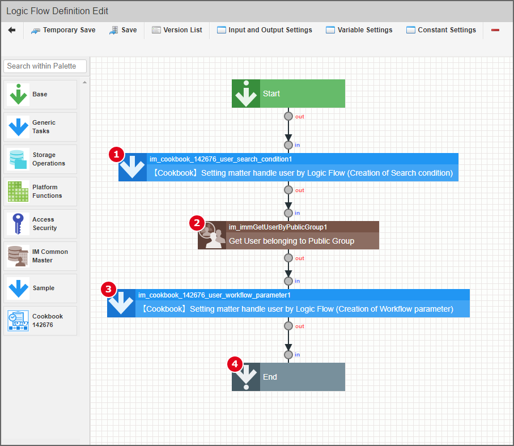Select the Start node in the flow

point(288,94)
